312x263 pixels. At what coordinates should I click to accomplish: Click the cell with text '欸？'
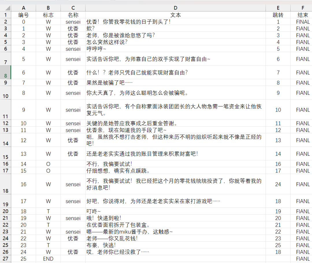pyautogui.click(x=176, y=29)
